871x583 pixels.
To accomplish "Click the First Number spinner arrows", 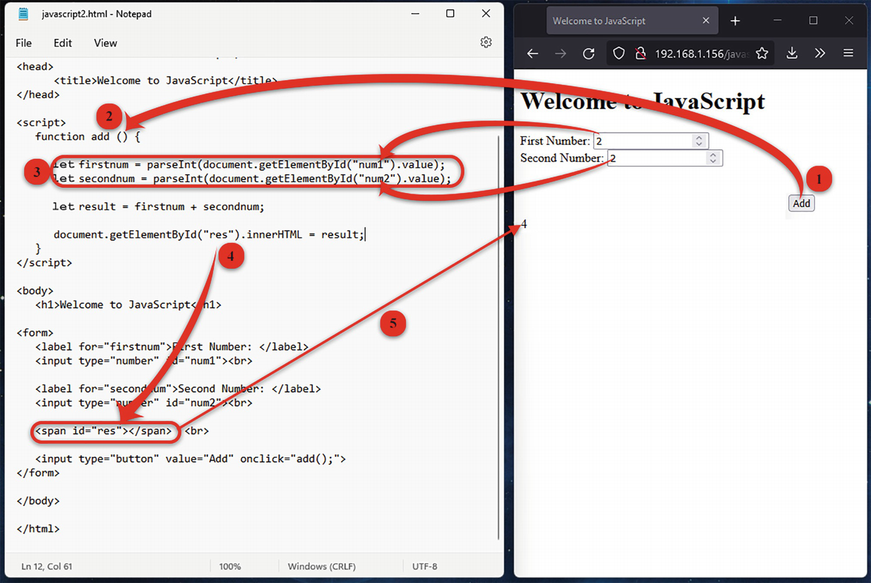I will tap(699, 141).
